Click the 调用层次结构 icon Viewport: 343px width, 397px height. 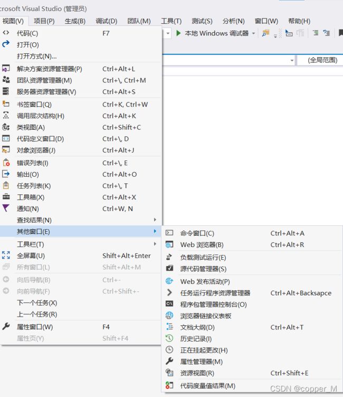coord(6,116)
